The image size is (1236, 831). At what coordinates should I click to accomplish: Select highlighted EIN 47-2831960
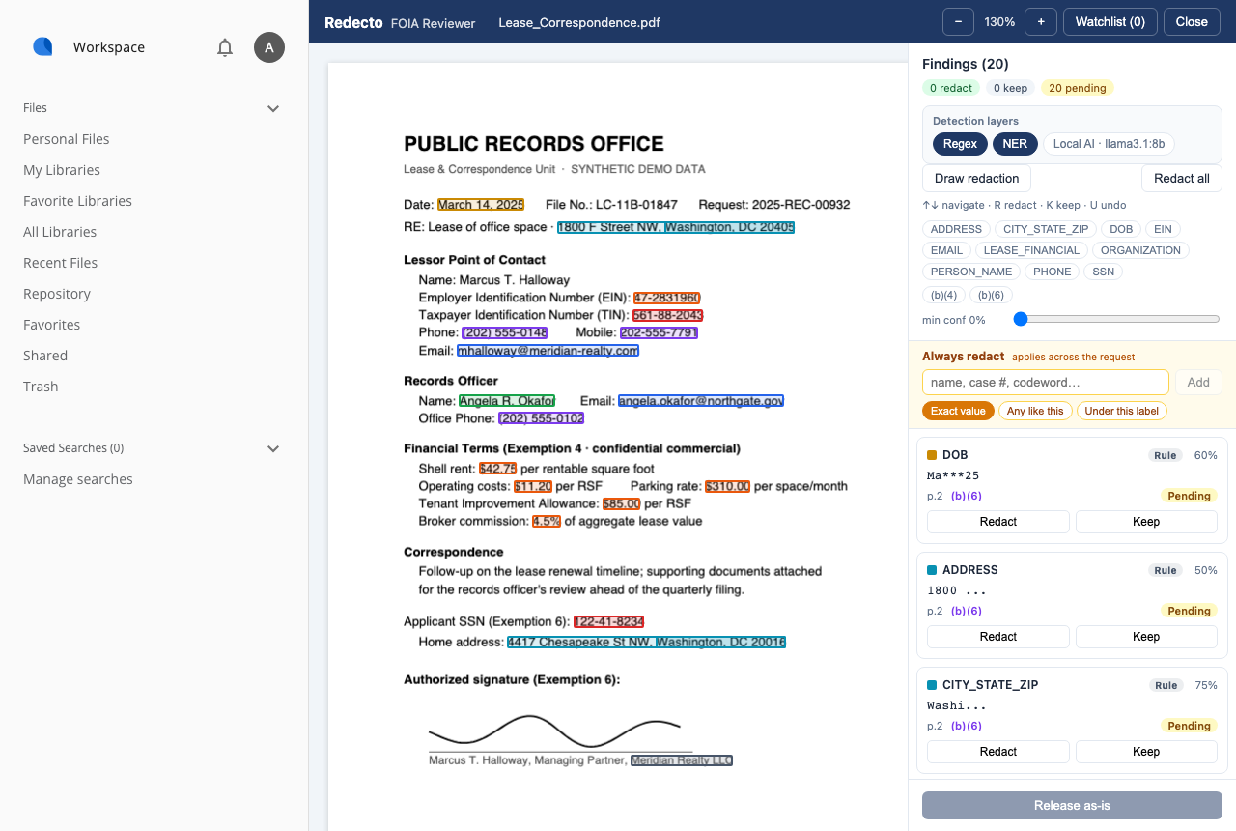666,298
